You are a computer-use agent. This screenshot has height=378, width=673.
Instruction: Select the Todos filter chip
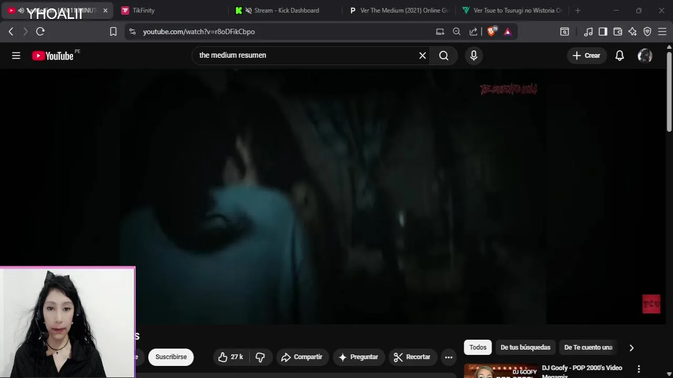[478, 347]
